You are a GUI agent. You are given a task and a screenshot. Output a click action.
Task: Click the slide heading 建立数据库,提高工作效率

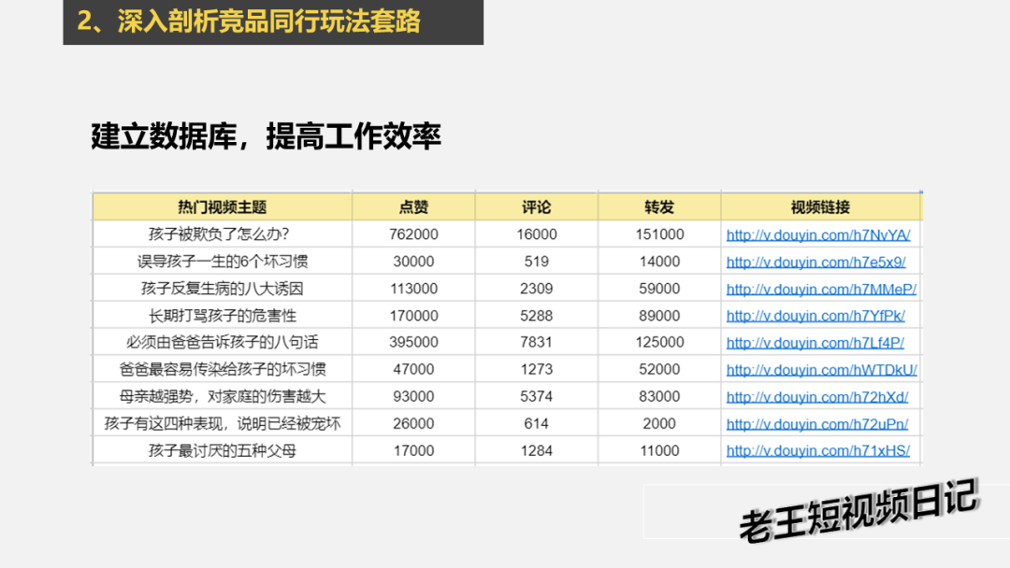(x=267, y=137)
